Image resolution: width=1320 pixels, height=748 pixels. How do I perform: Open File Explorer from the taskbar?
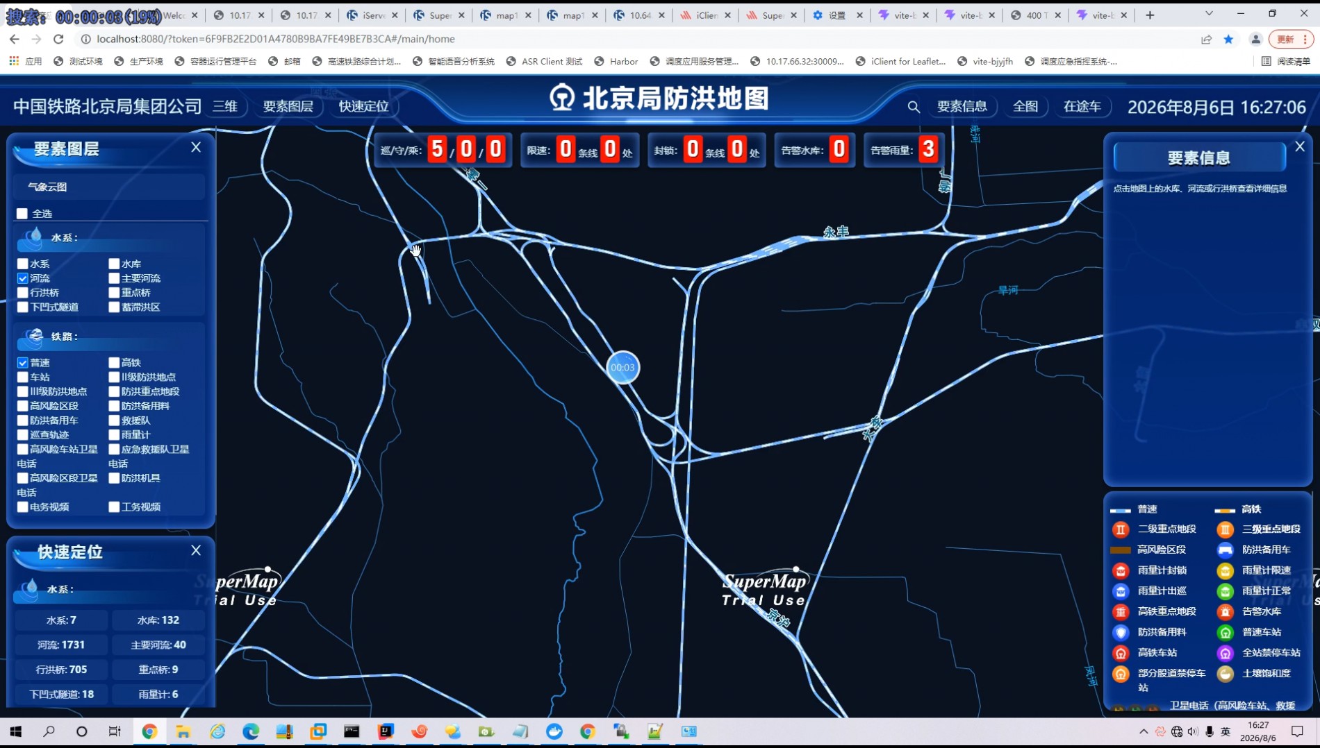coord(183,731)
